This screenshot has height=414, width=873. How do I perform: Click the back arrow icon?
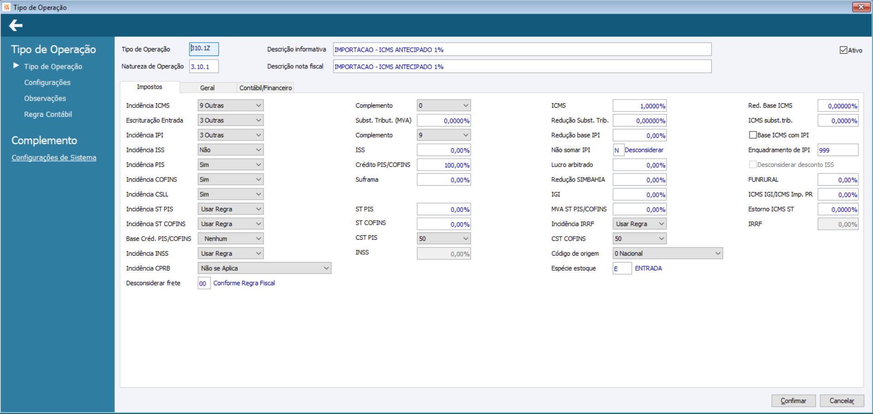tap(16, 25)
